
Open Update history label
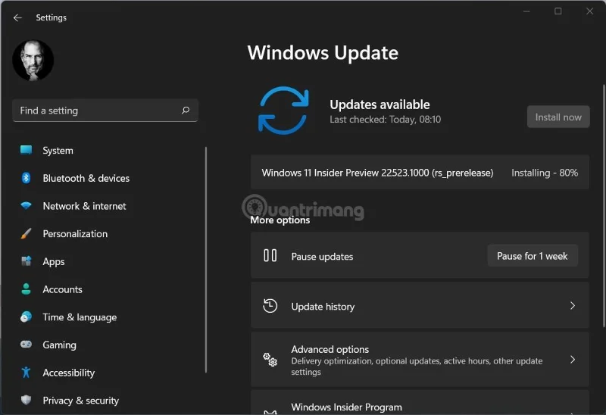[323, 307]
